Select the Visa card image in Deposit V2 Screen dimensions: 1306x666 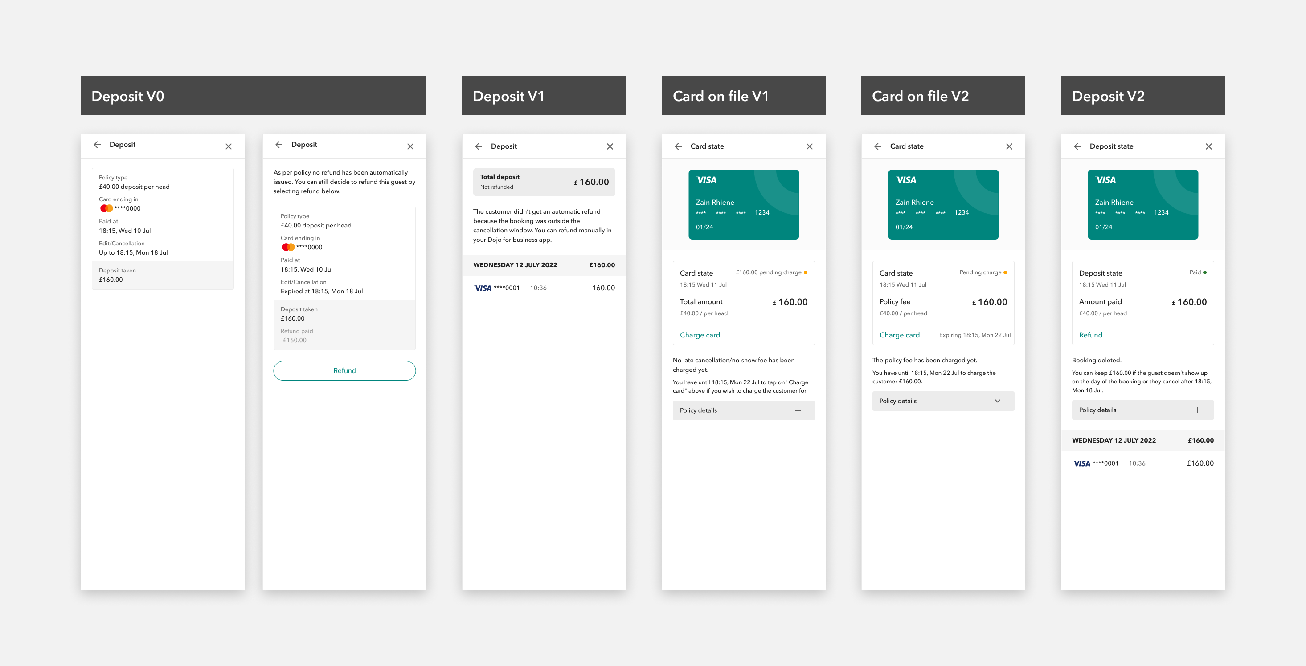1143,204
